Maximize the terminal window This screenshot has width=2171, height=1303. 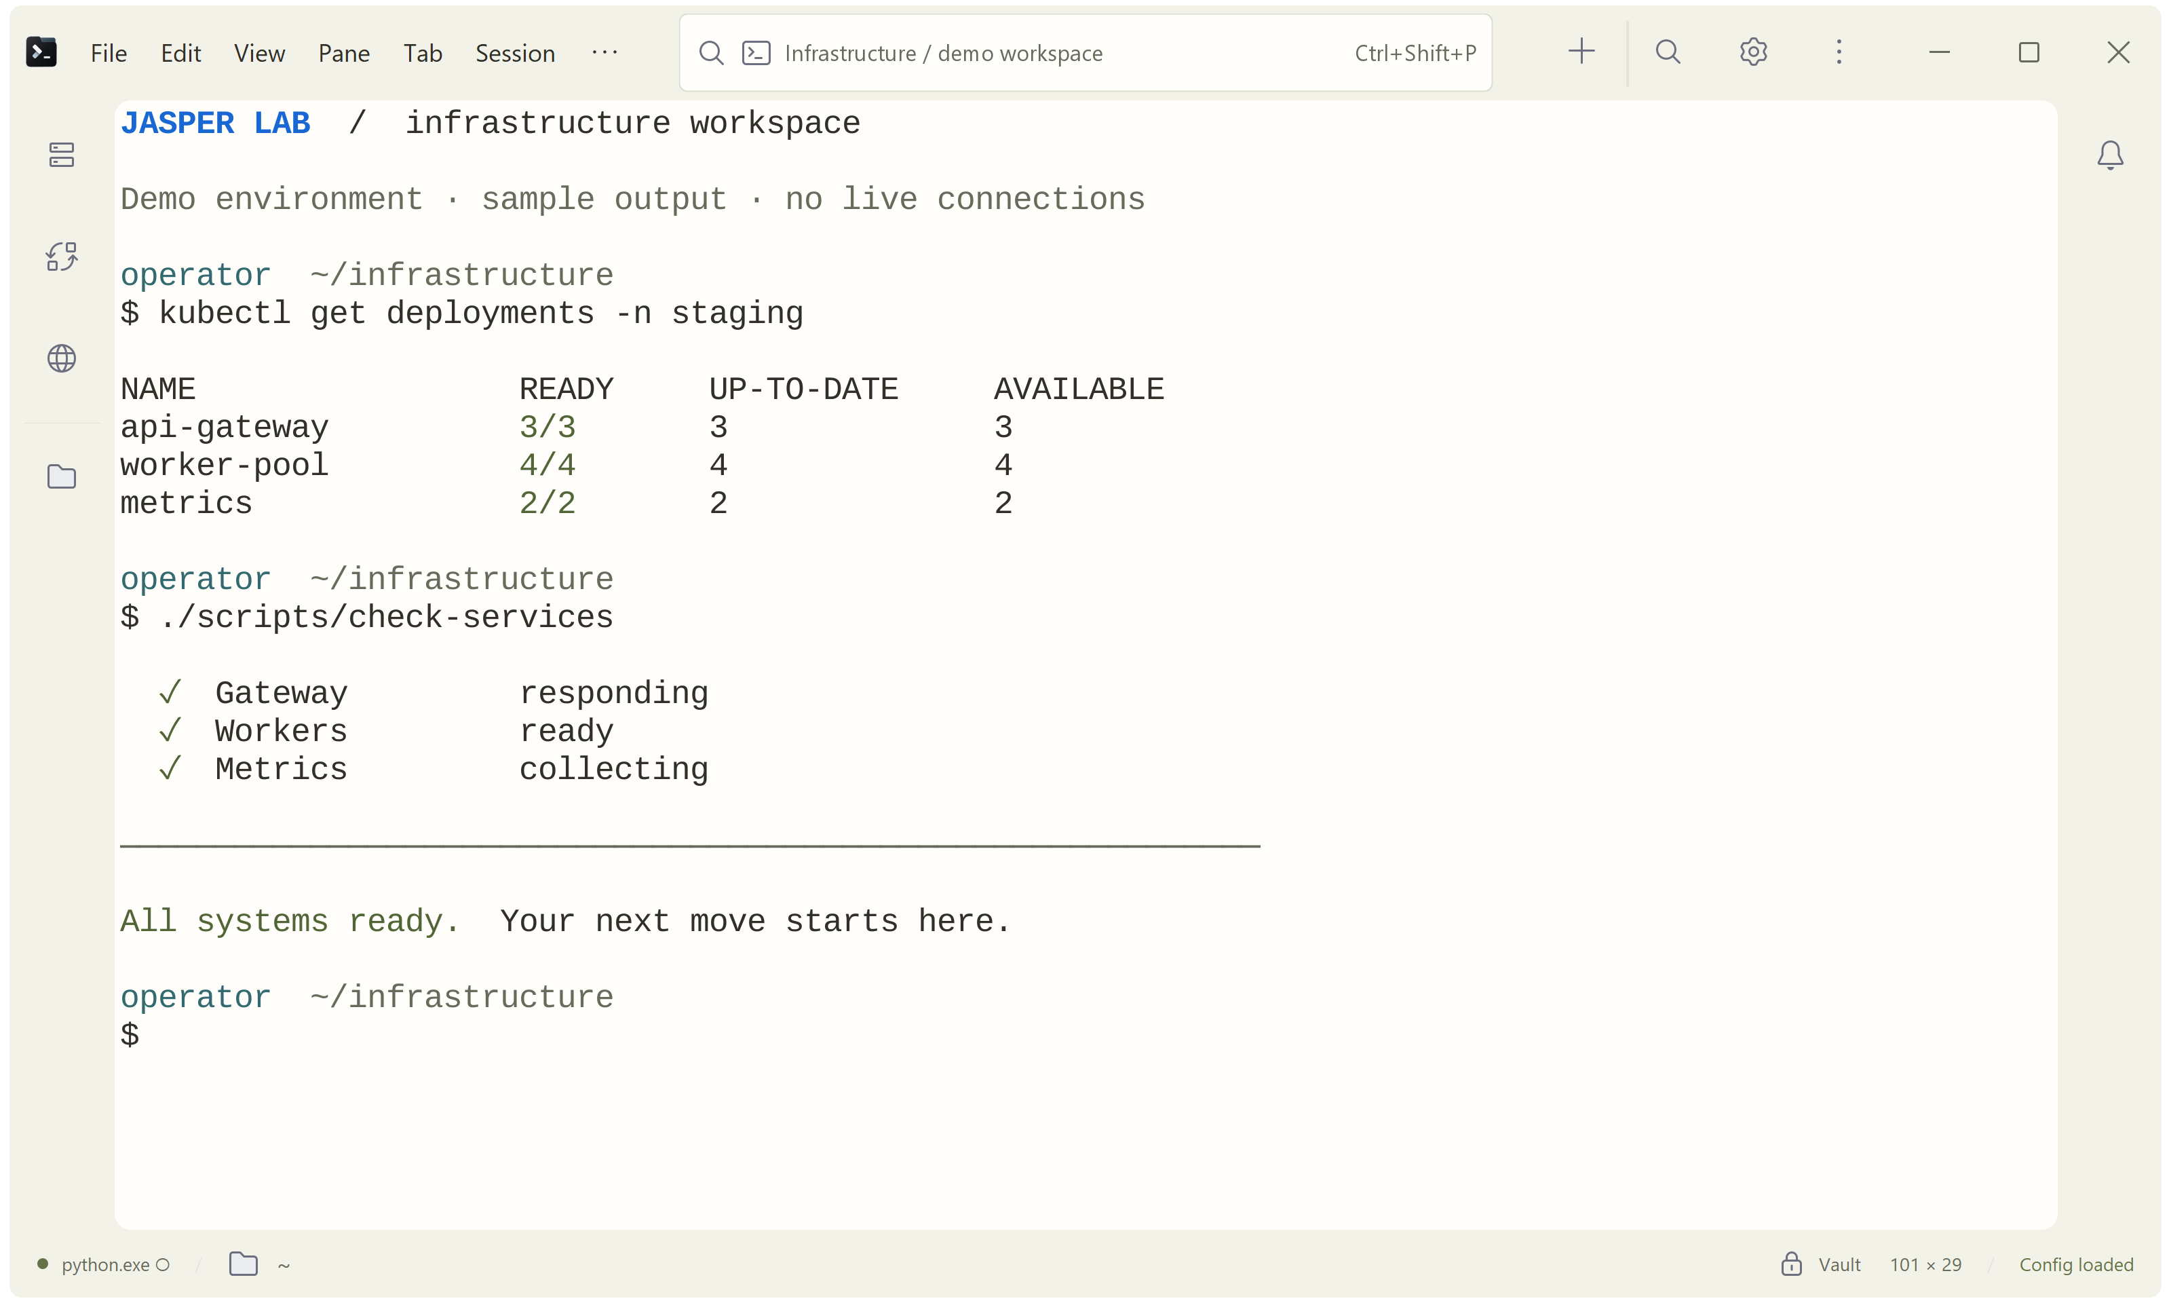pyautogui.click(x=2029, y=52)
